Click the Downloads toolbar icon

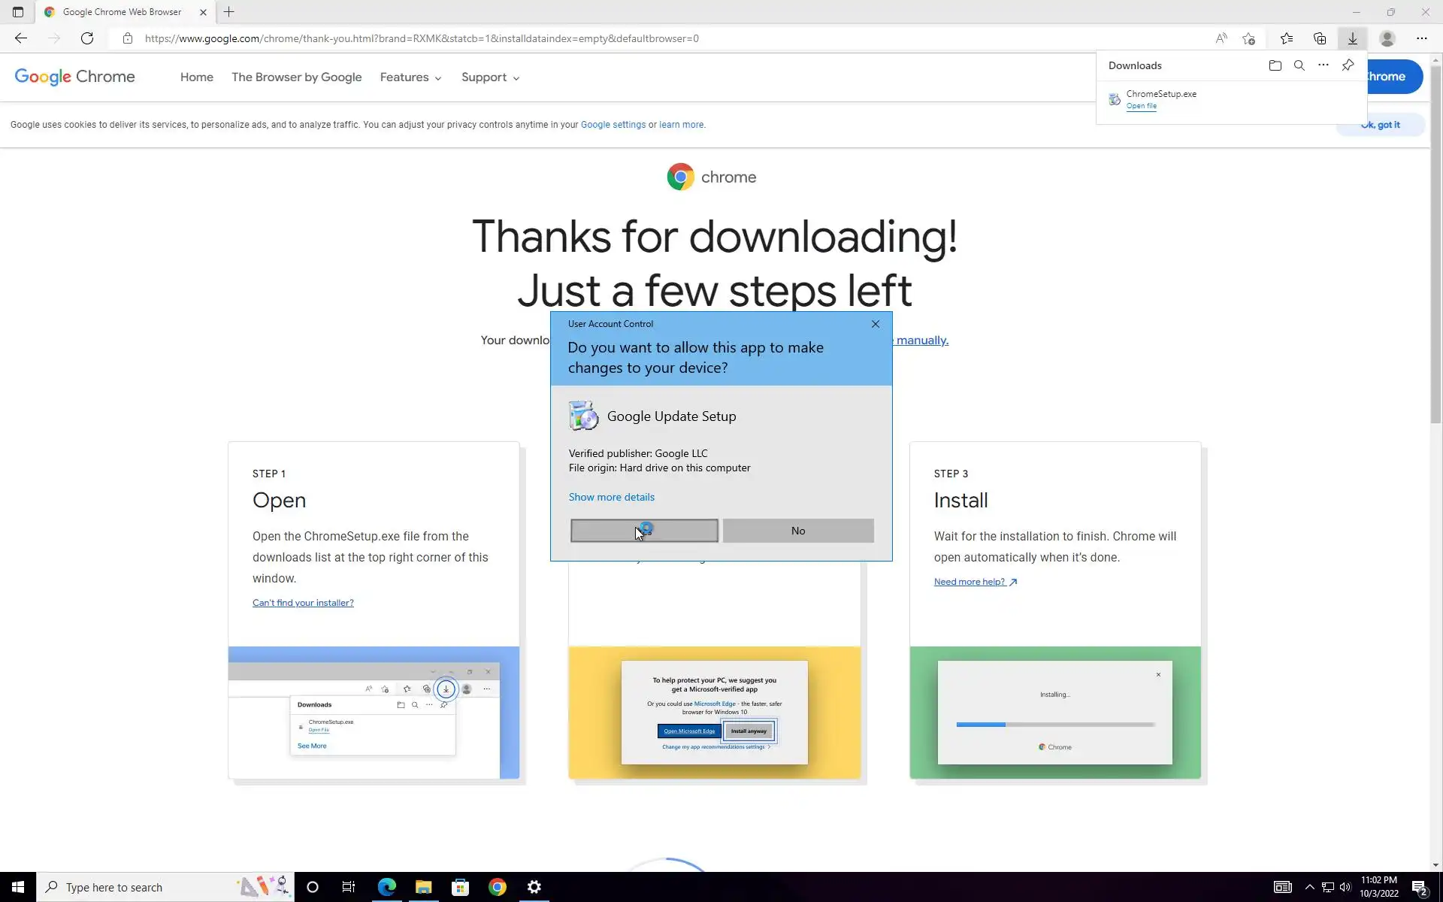pos(1352,38)
